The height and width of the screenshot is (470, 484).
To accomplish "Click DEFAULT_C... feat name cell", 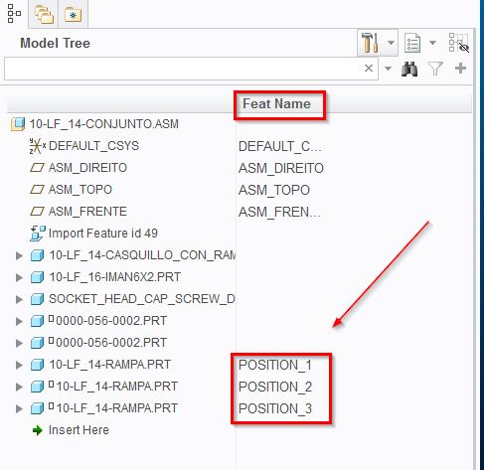I will [280, 146].
